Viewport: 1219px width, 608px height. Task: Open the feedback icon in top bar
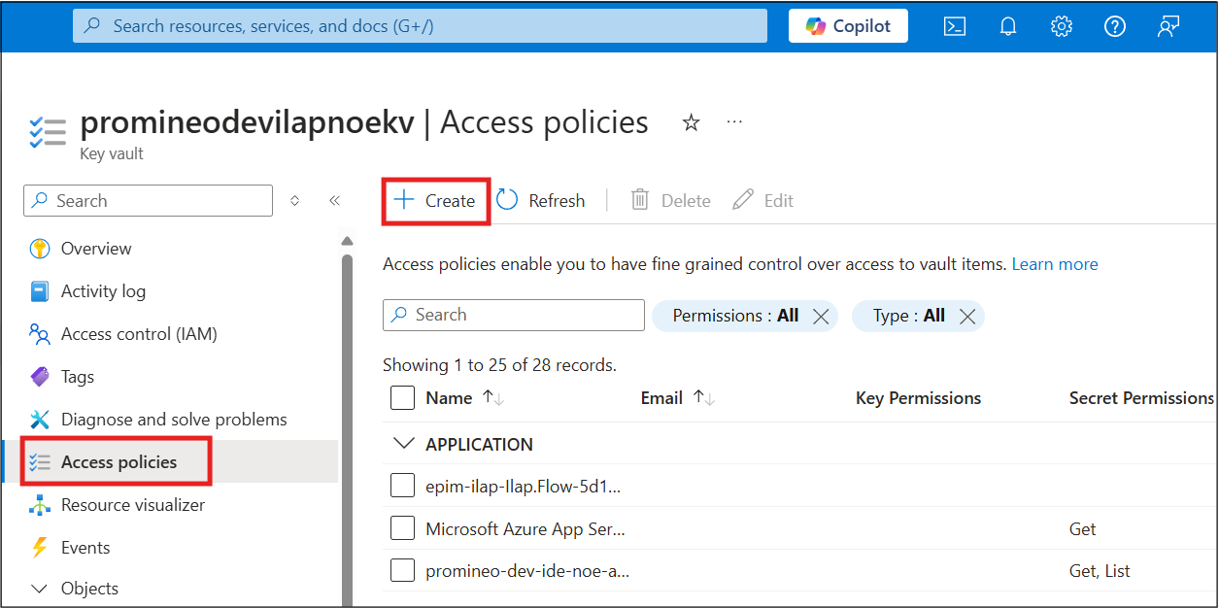click(x=1168, y=26)
